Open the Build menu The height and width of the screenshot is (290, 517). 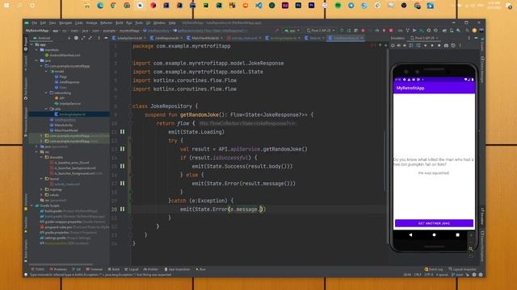pos(120,23)
